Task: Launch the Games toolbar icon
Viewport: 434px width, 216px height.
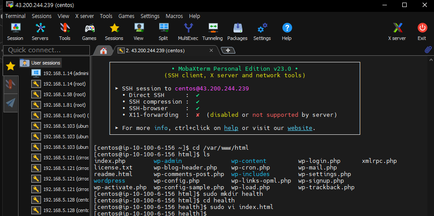Action: click(89, 32)
